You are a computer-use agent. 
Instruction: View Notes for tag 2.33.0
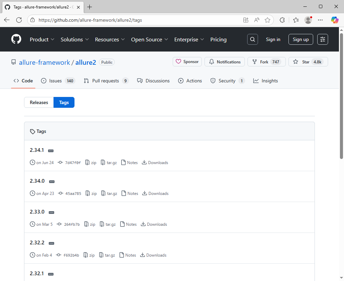pyautogui.click(x=128, y=224)
